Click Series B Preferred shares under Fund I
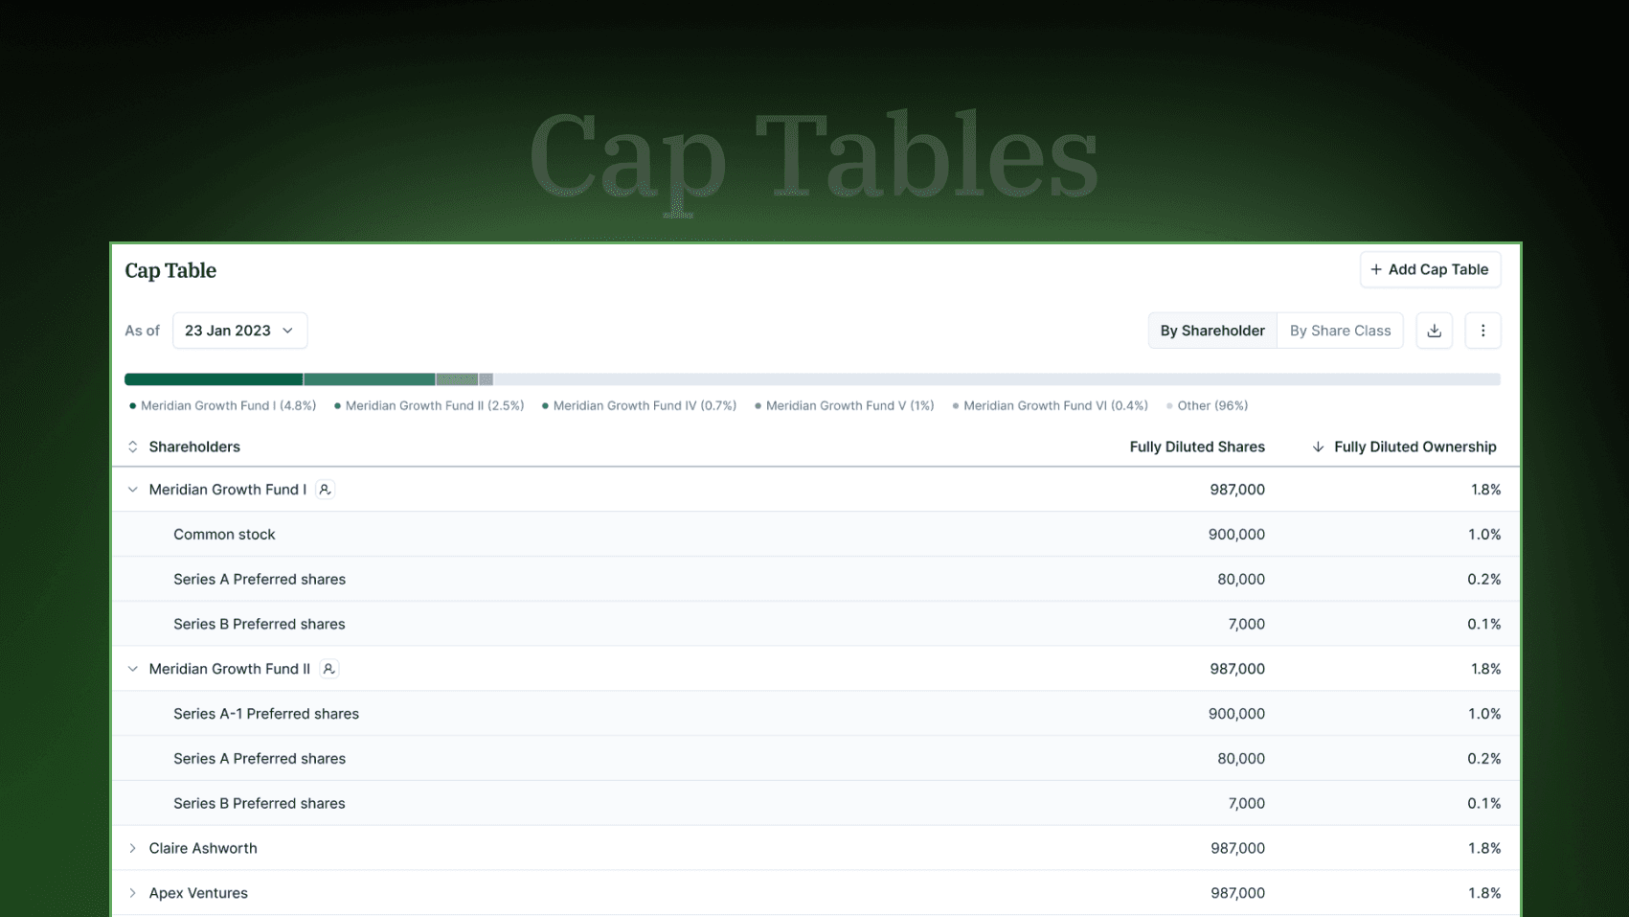 260,624
